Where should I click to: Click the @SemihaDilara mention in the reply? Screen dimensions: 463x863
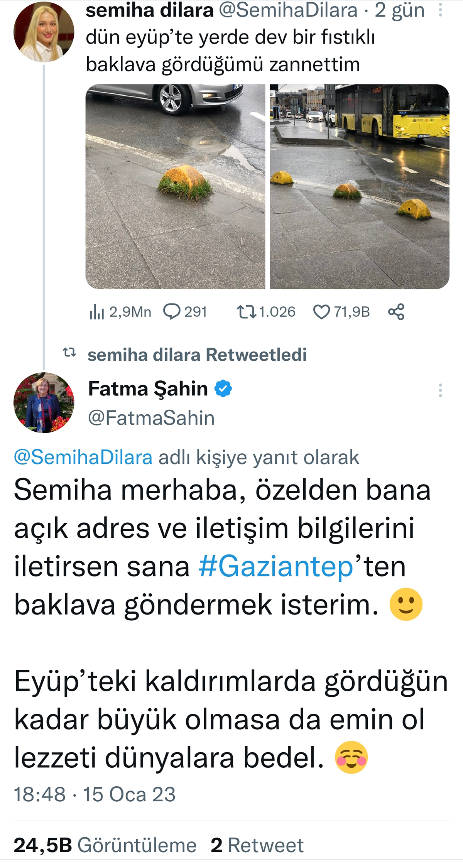83,458
